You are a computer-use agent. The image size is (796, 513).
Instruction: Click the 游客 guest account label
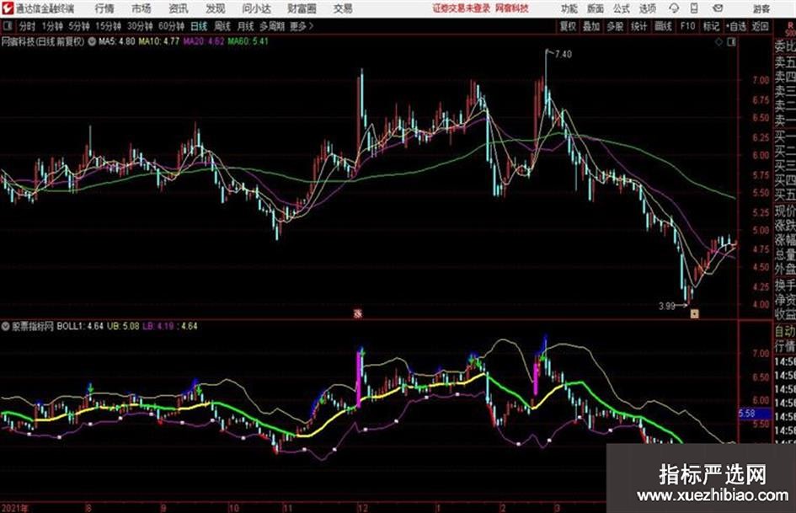[761, 8]
